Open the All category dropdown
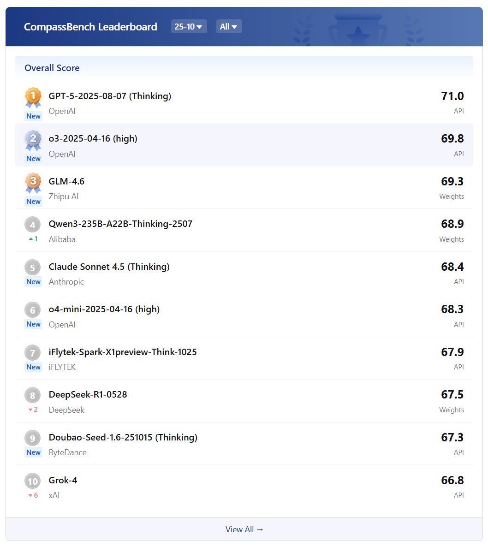The width and height of the screenshot is (488, 547). pyautogui.click(x=229, y=26)
